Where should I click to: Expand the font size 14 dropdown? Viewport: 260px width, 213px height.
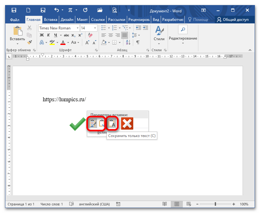(95, 28)
